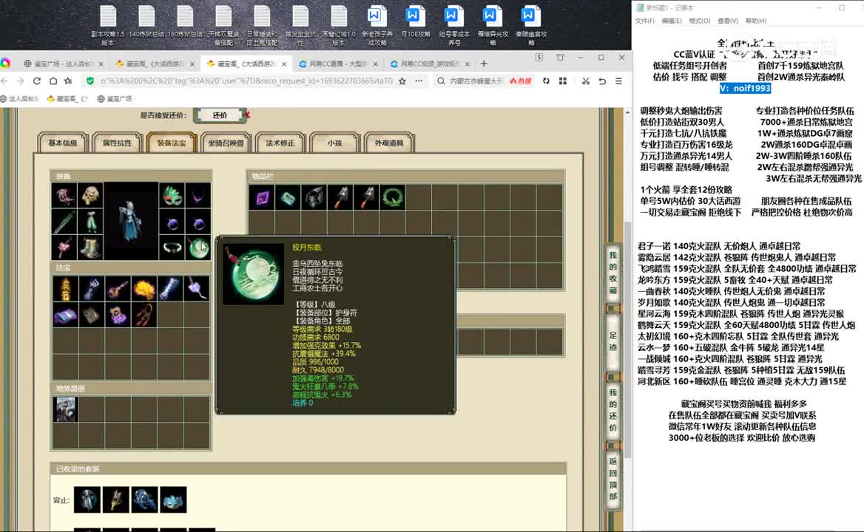Select the purple scroll 法宝 icon
This screenshot has width=864, height=532.
(x=66, y=316)
